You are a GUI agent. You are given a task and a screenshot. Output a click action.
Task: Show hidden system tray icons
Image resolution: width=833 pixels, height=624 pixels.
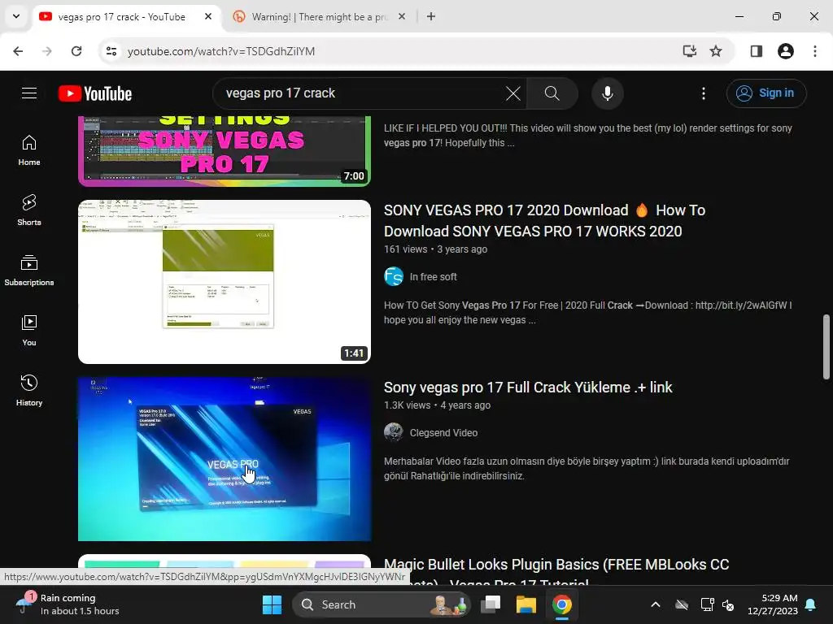[656, 604]
